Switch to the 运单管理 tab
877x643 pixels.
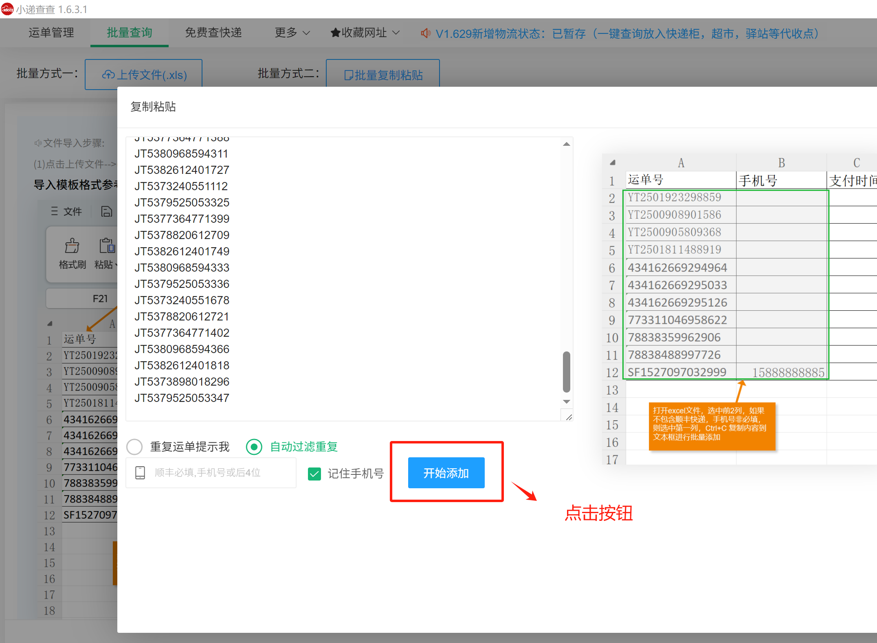tap(51, 33)
